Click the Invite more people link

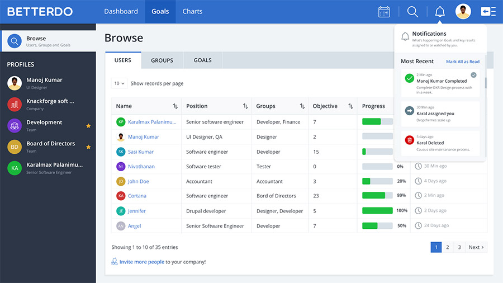(141, 262)
